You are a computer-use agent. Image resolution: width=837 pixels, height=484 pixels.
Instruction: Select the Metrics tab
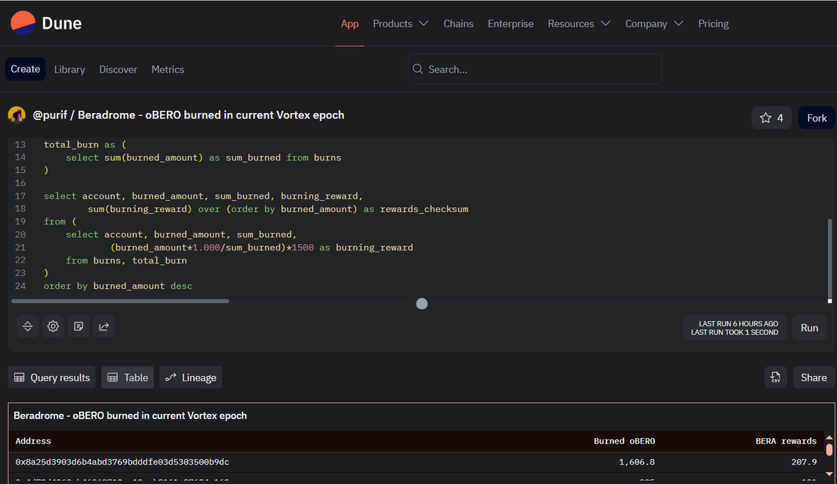coord(168,70)
